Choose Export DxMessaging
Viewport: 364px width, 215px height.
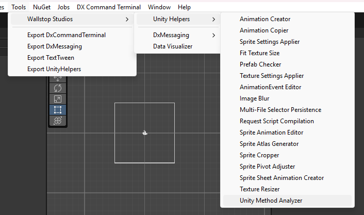[55, 46]
